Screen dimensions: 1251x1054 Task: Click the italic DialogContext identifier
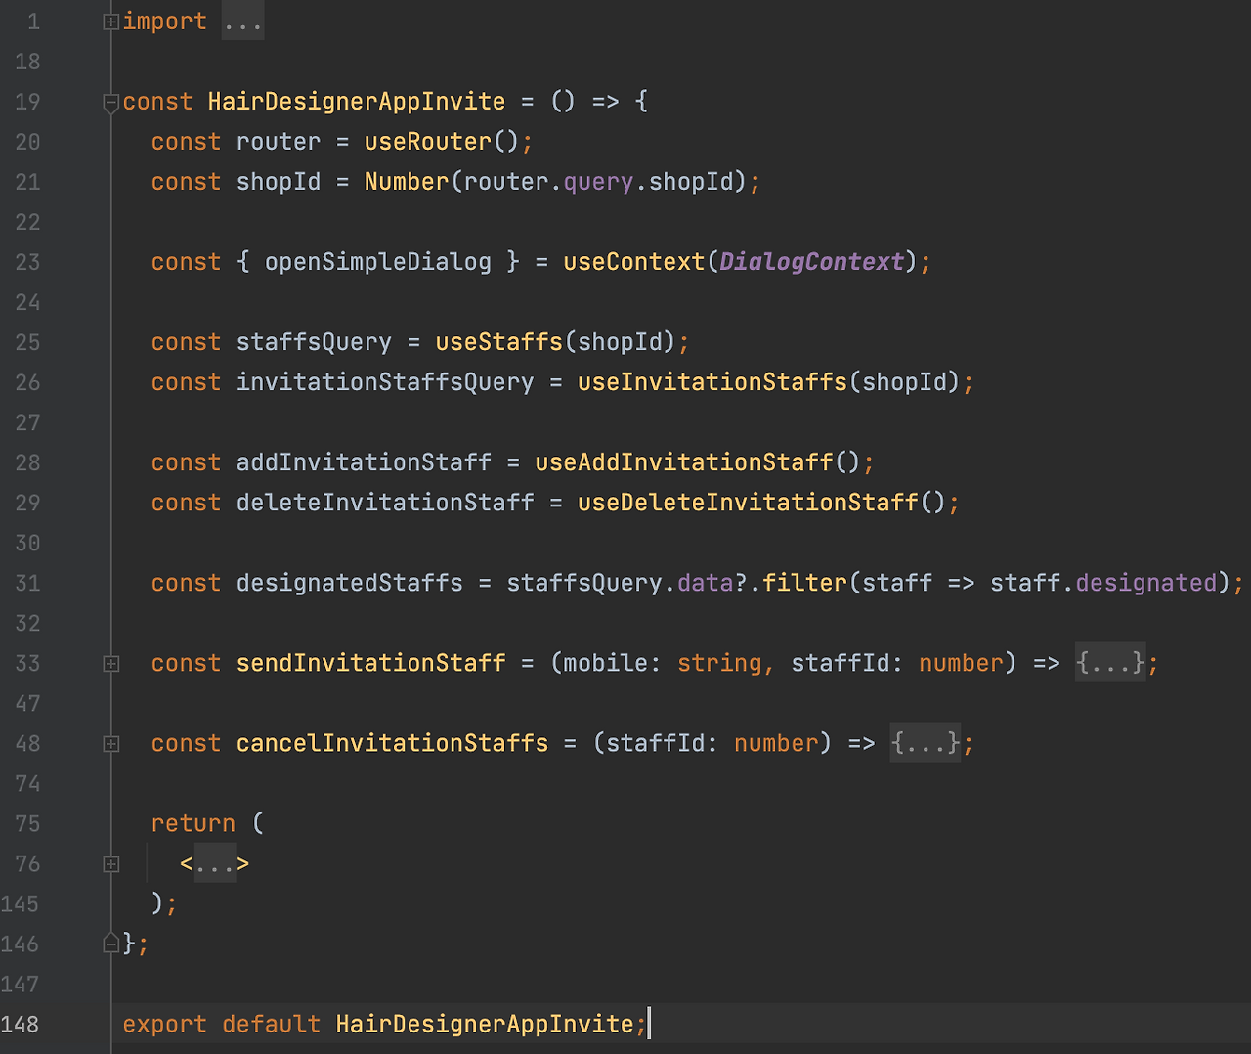(x=811, y=262)
